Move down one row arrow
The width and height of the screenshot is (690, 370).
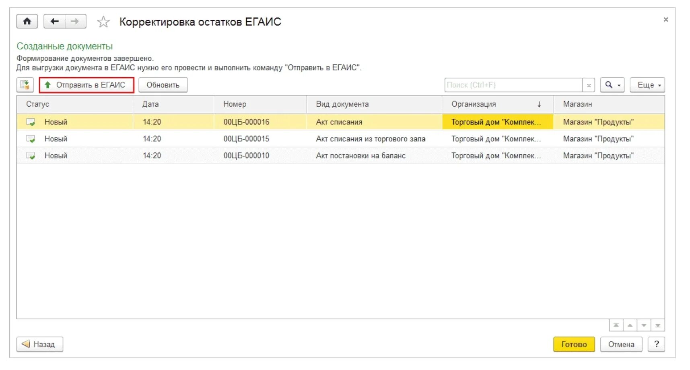coord(644,325)
